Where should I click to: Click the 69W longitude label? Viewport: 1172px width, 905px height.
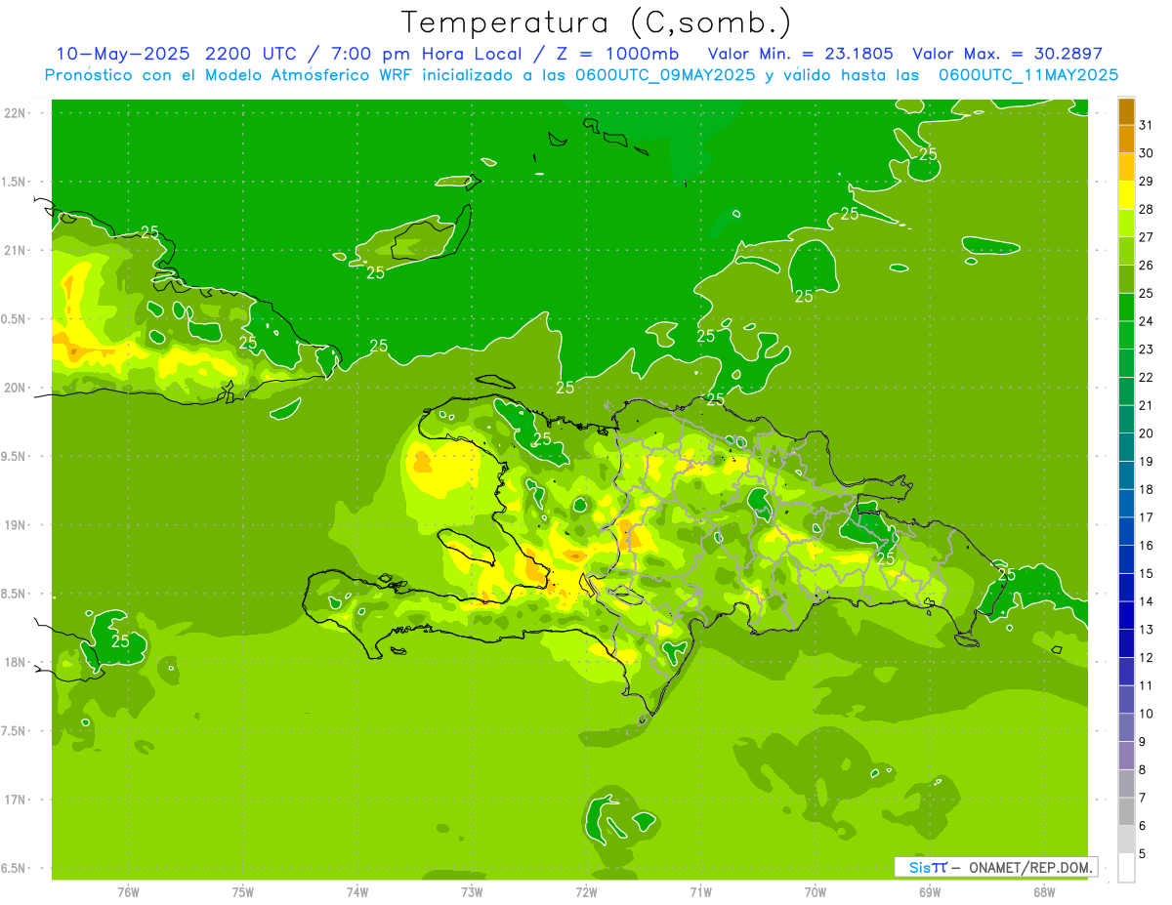point(930,891)
